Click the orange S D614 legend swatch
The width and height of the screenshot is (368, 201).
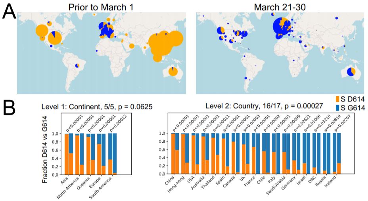[338, 99]
